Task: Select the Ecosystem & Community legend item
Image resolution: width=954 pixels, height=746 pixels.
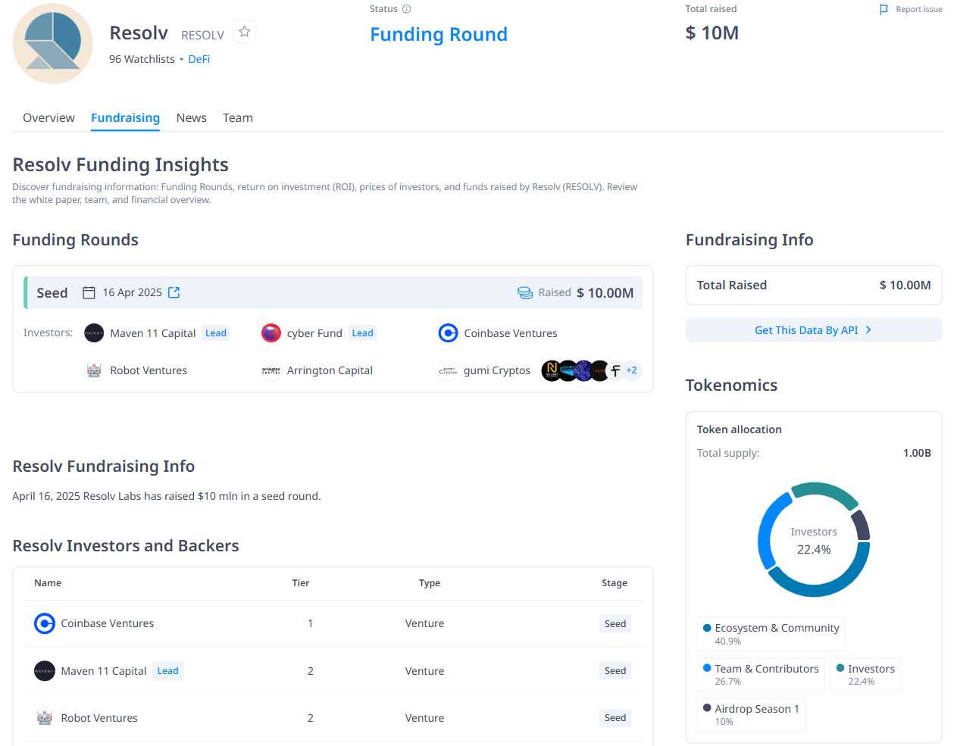Action: 771,634
